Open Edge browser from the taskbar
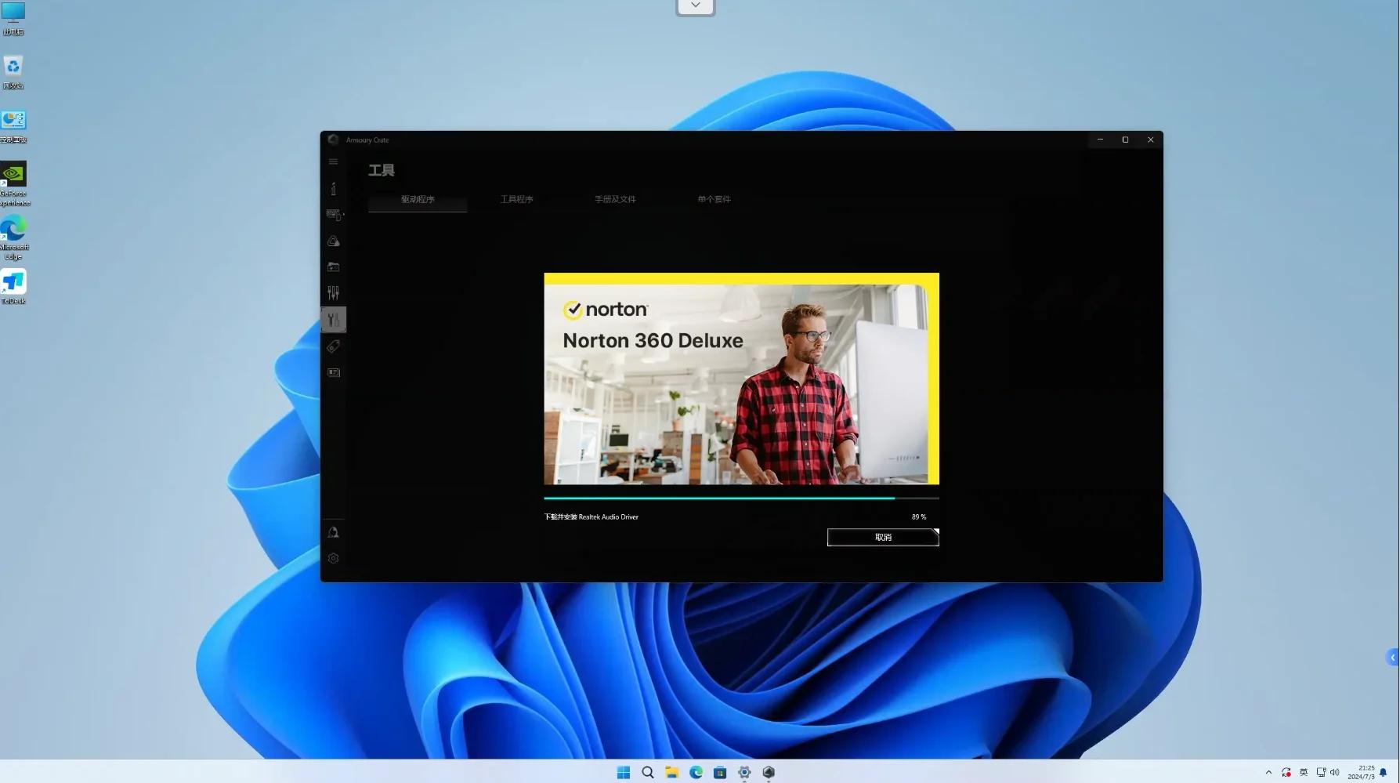The height and width of the screenshot is (783, 1400). tap(696, 772)
